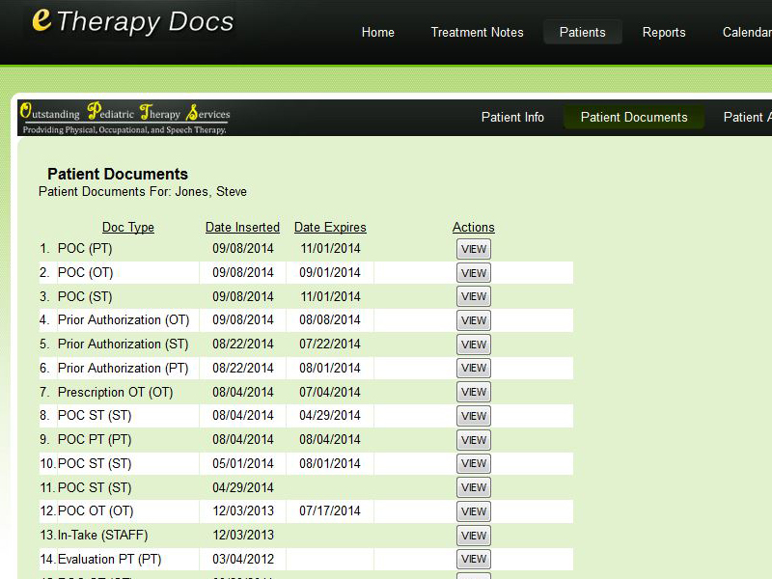This screenshot has width=772, height=579.
Task: Go to Treatment Notes menu
Action: coord(477,32)
